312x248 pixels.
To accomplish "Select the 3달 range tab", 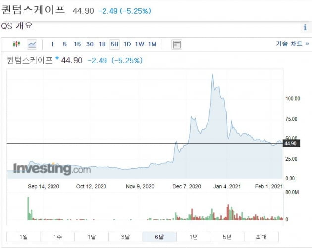I will [126, 237].
